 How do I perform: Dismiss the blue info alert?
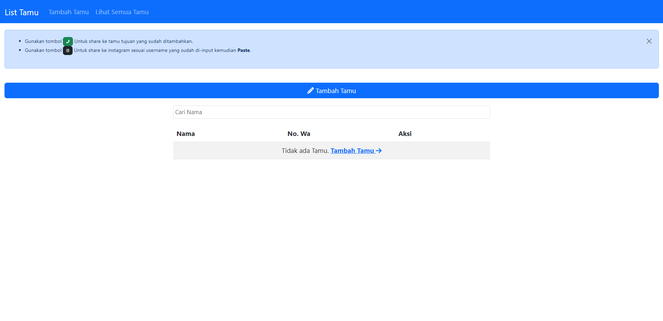649,41
